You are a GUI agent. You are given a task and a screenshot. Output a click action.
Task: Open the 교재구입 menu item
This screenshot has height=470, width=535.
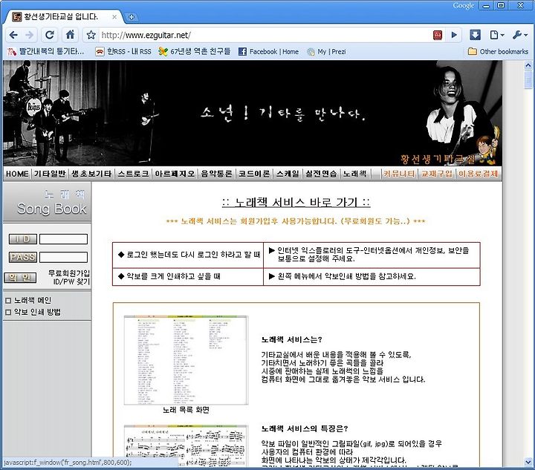tap(436, 174)
